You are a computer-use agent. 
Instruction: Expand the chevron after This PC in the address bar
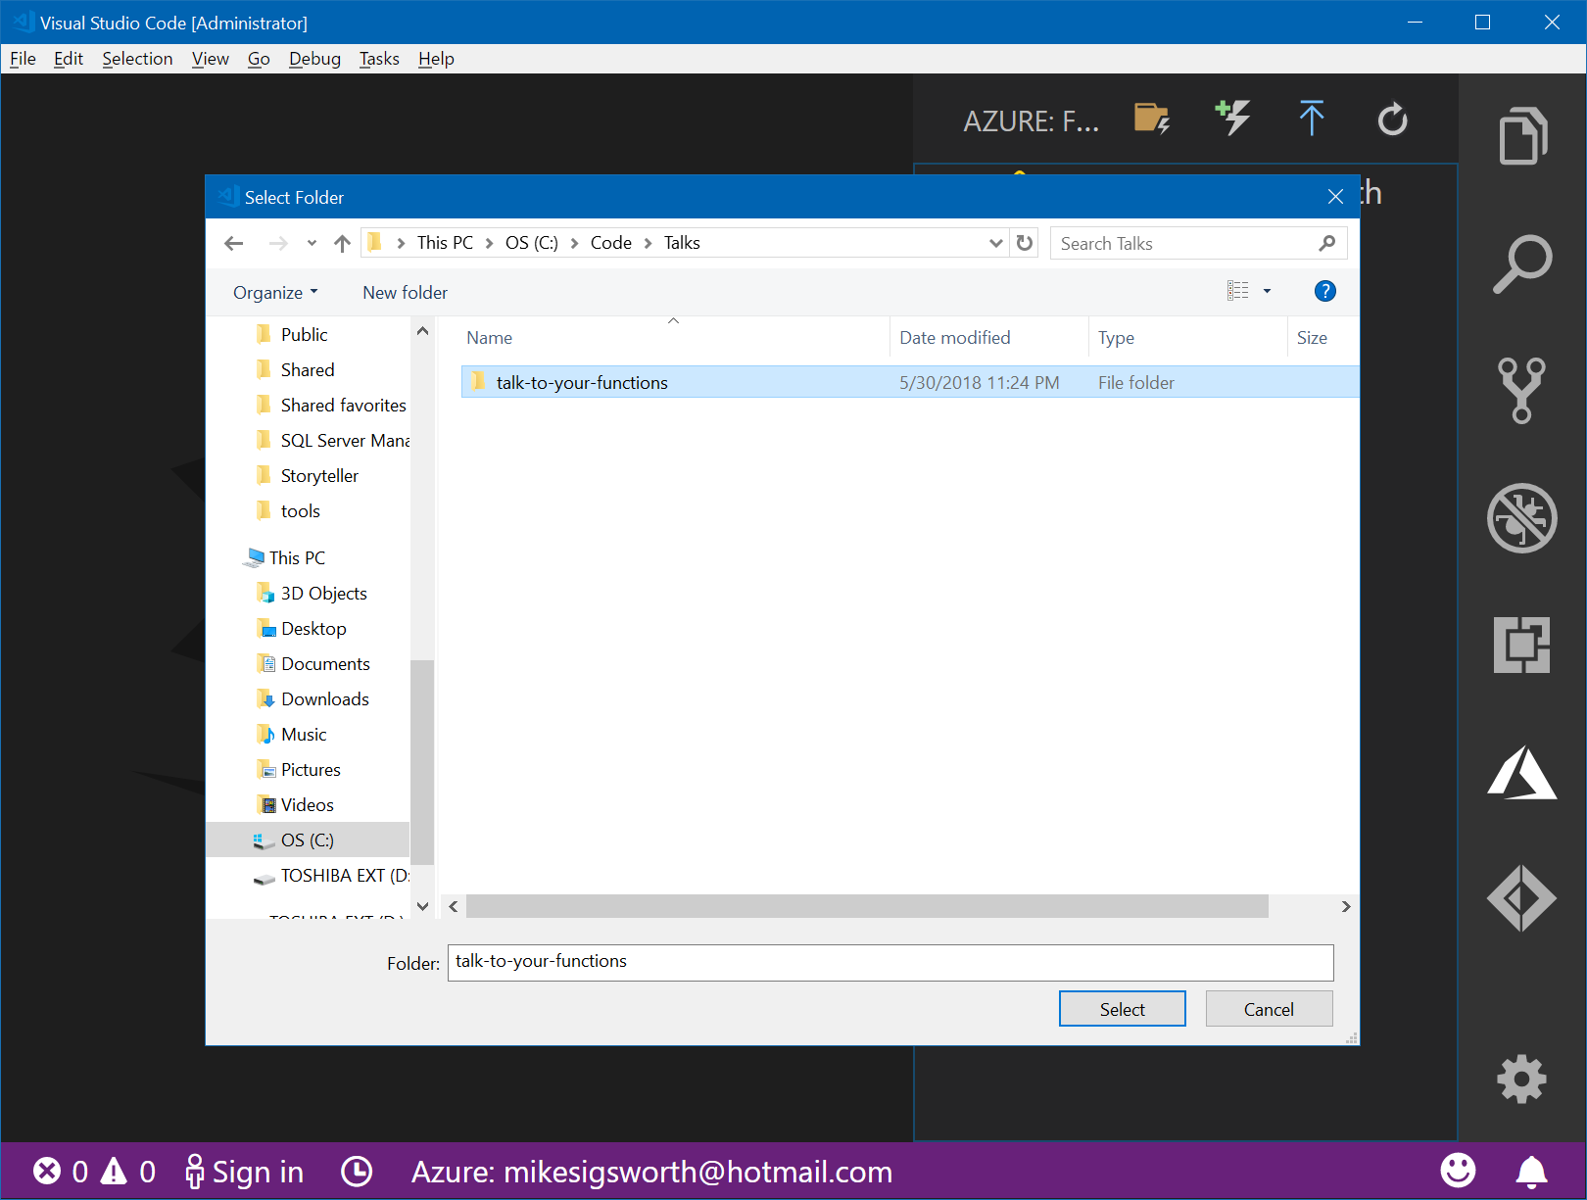click(489, 243)
